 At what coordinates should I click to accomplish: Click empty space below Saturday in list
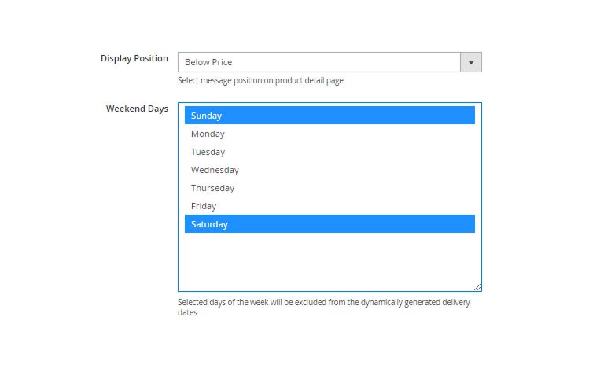(x=330, y=260)
